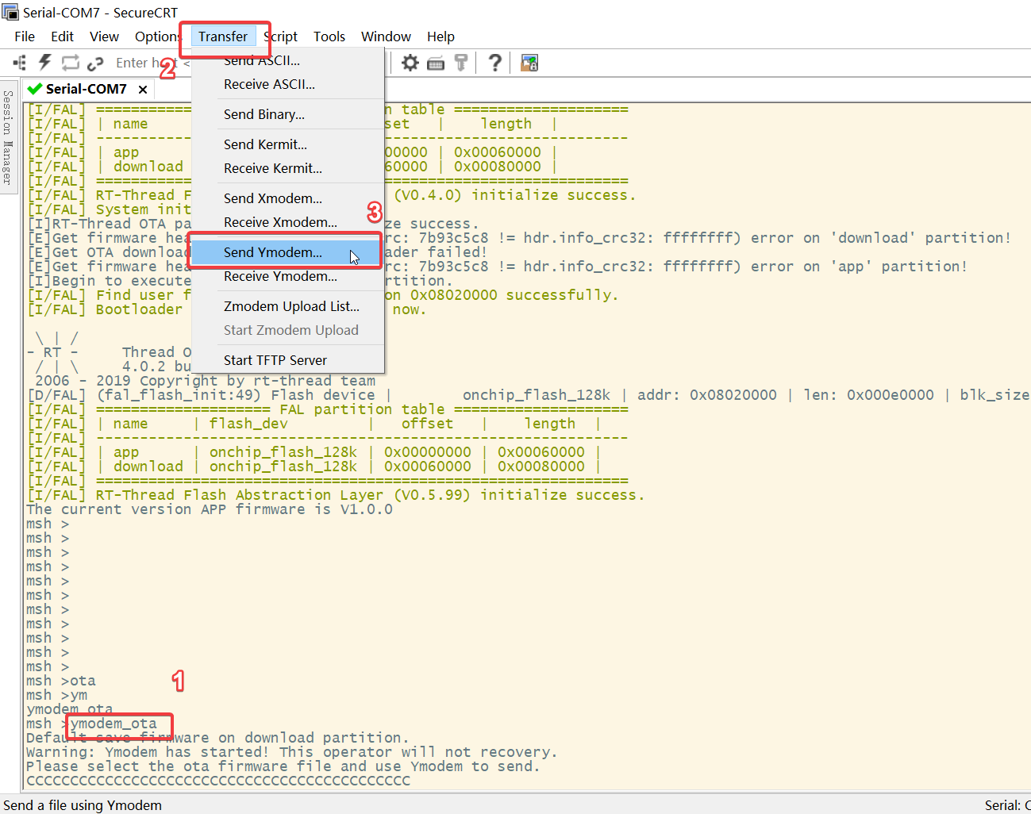Choose Send Ymodem... menu entry
Viewport: 1031px width, 814px height.
[x=287, y=252]
